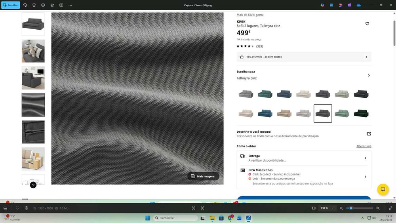This screenshot has width=396, height=223.
Task: Expand the Entrega delivery option
Action: click(x=304, y=158)
